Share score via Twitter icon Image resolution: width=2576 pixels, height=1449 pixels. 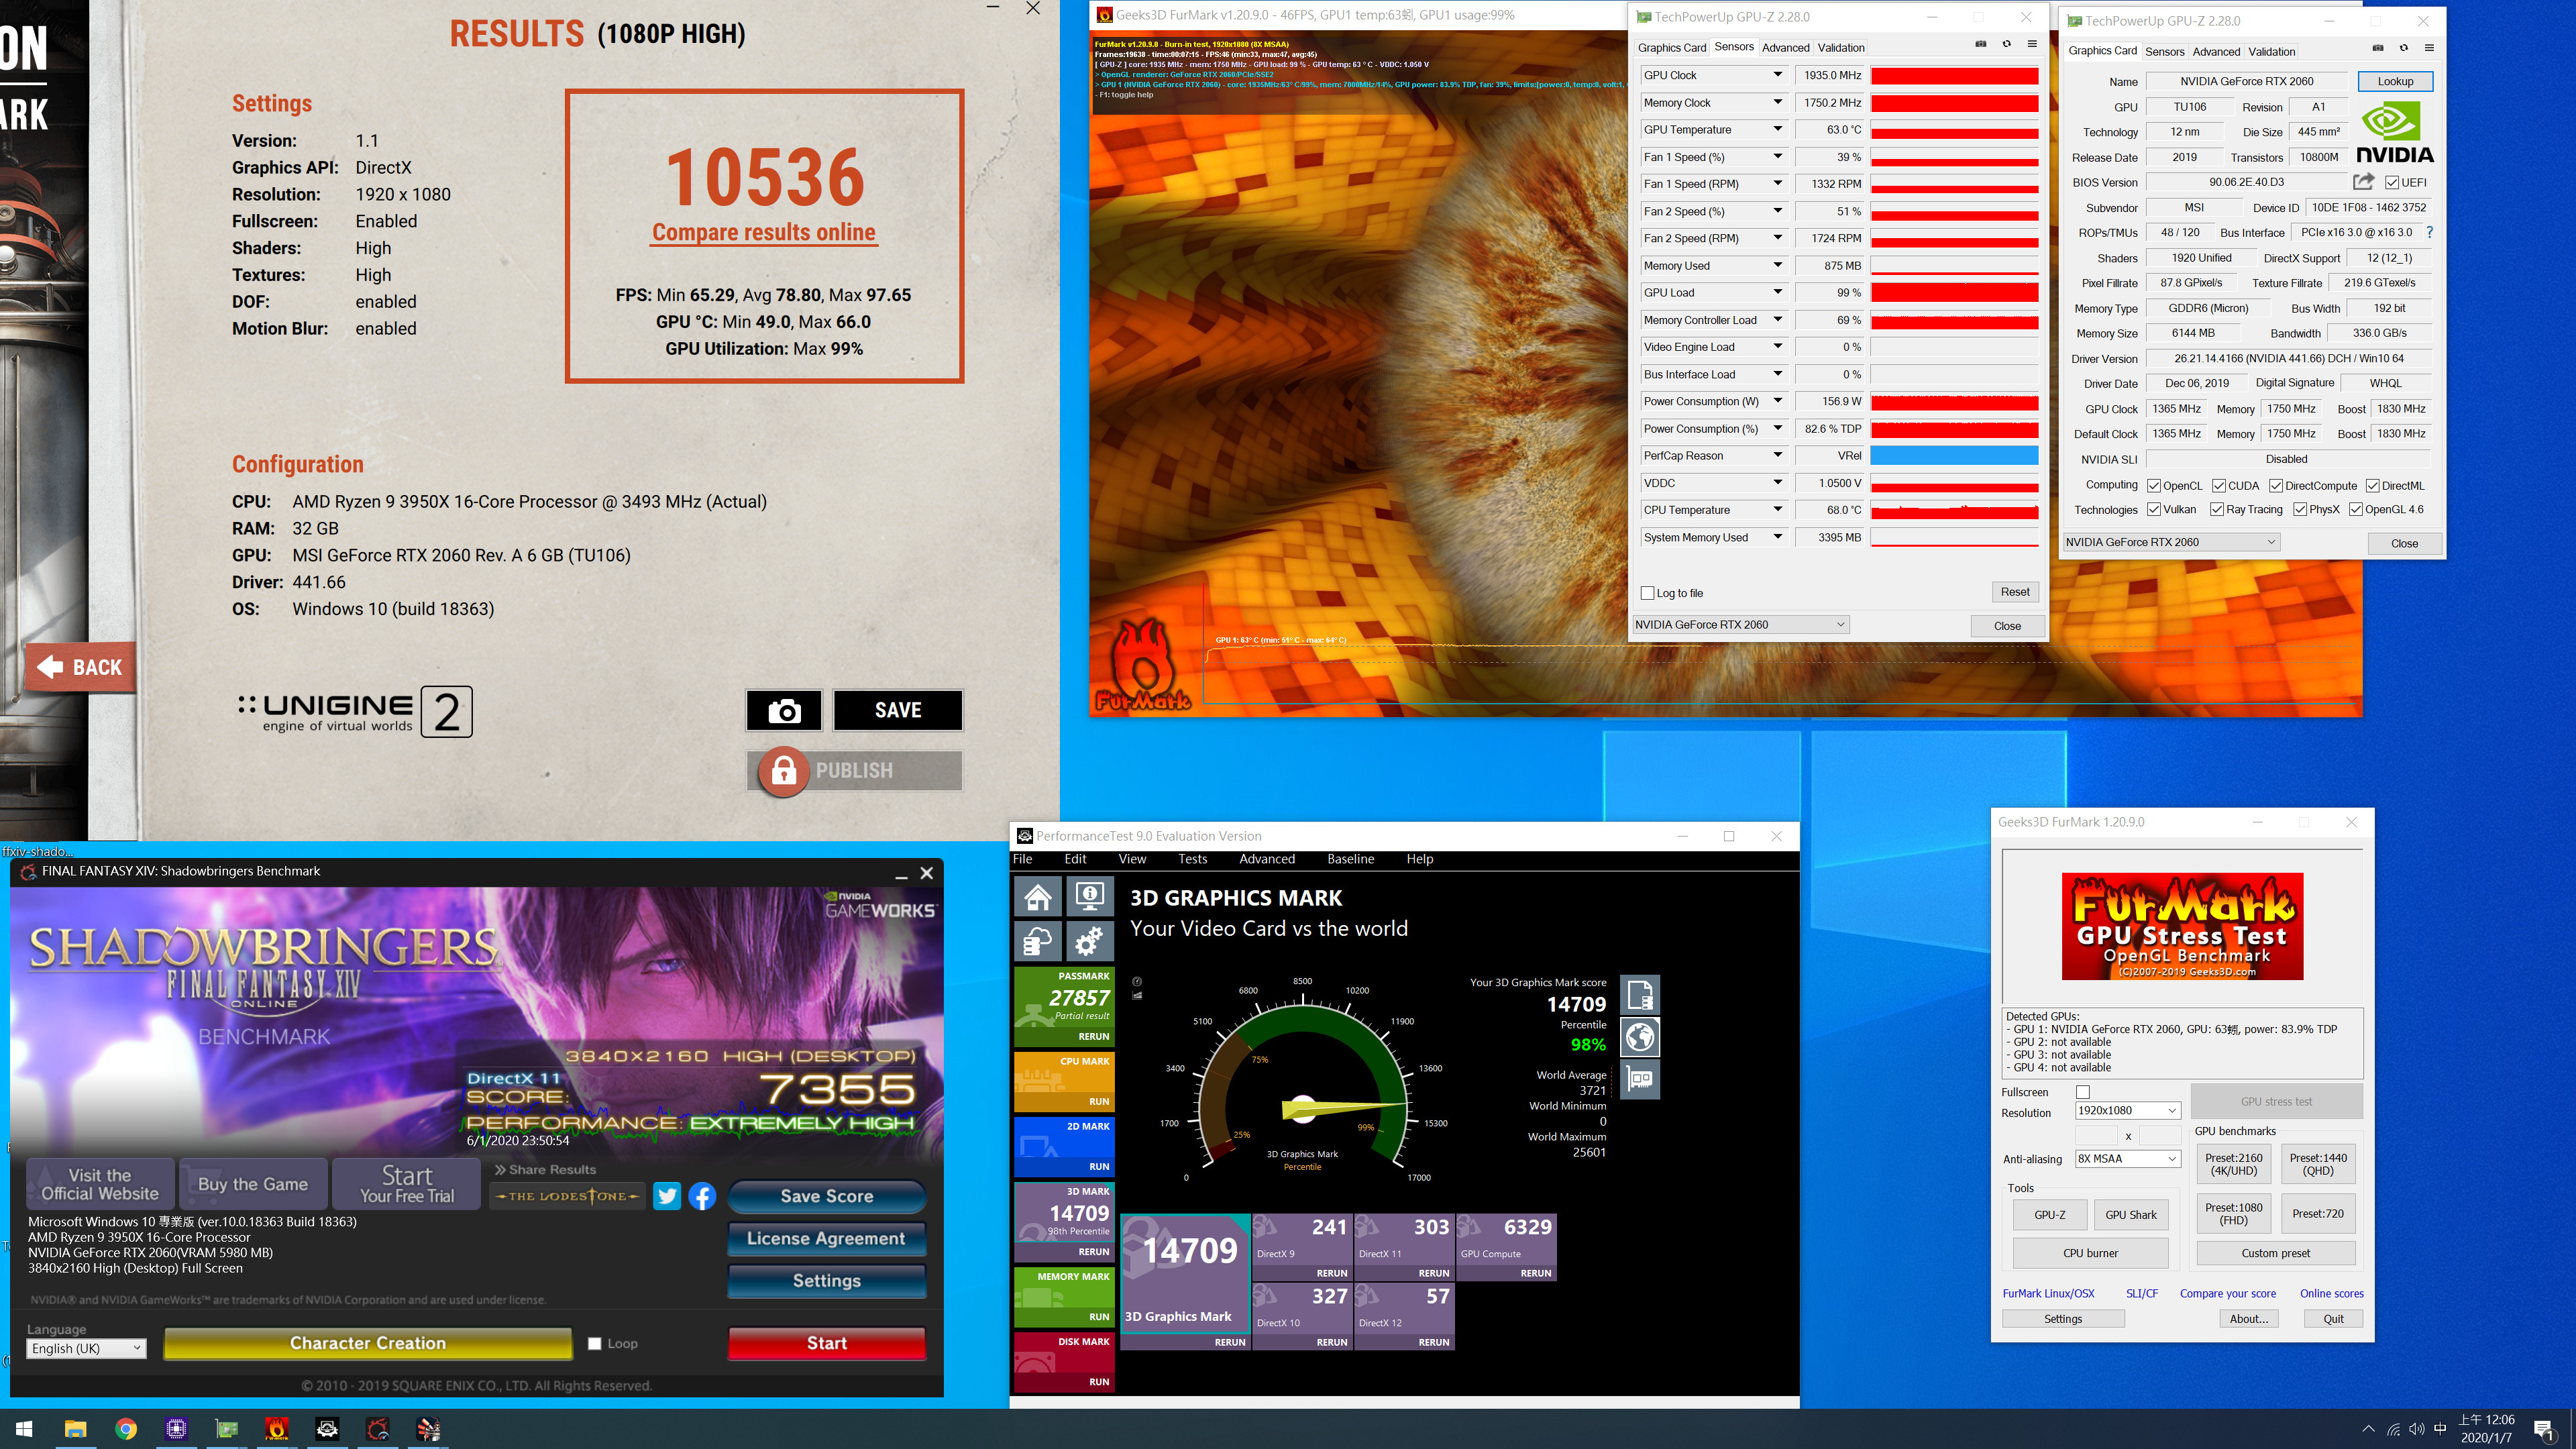(667, 1196)
